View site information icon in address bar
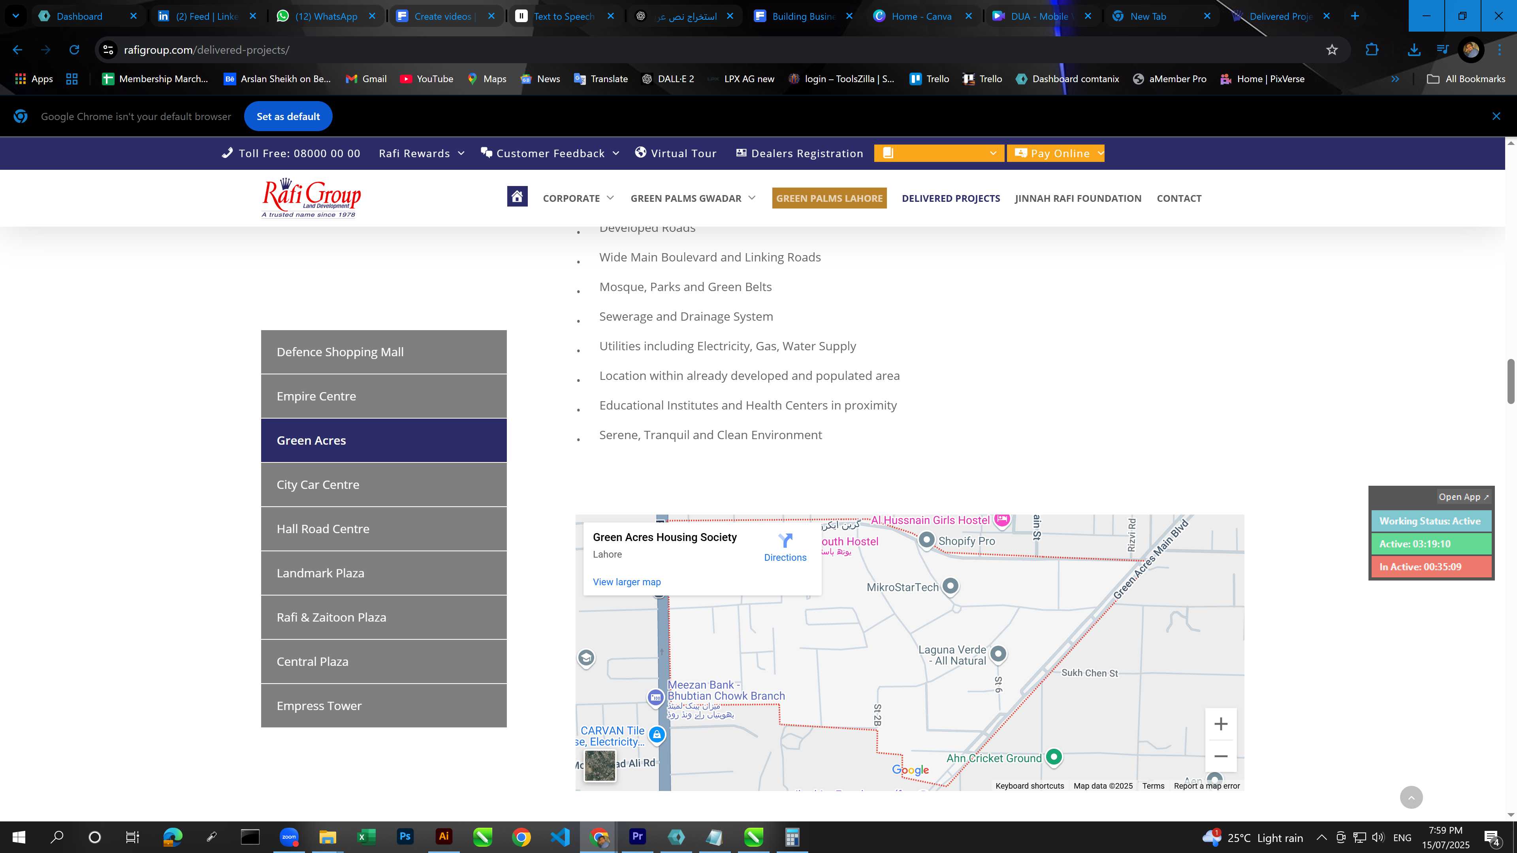This screenshot has height=853, width=1517. 108,50
